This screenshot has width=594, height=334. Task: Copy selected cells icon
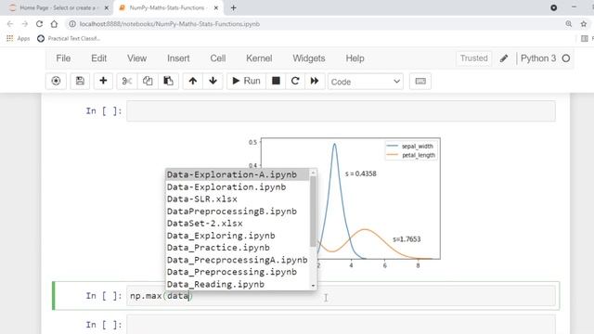[148, 81]
